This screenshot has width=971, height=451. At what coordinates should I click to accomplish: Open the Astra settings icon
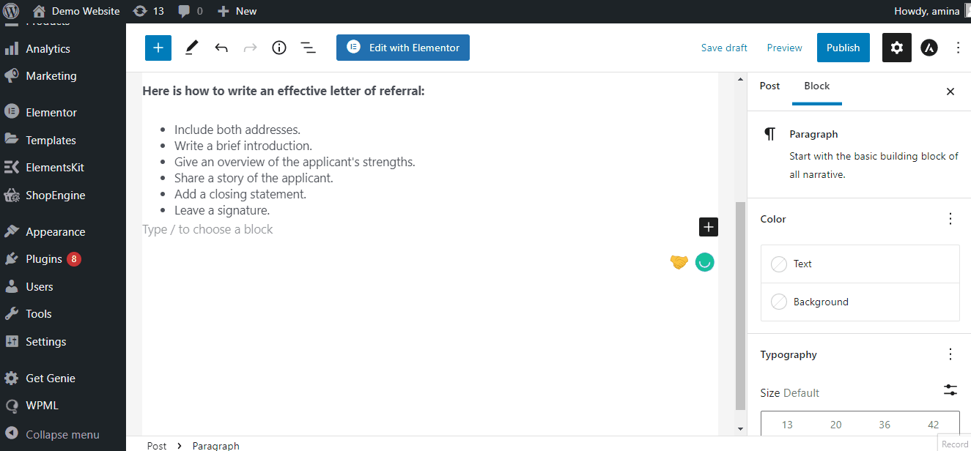(928, 48)
